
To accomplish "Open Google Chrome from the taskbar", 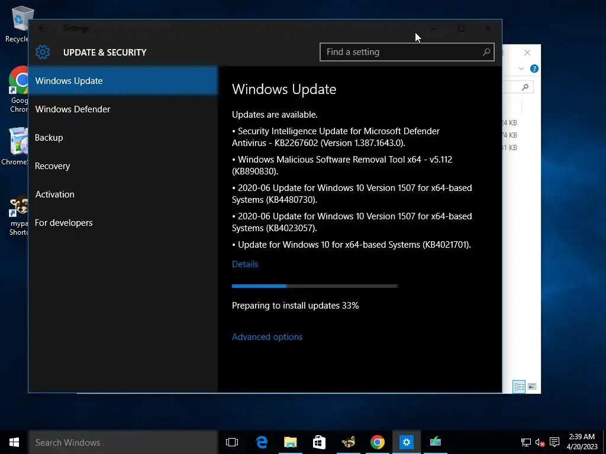I will click(377, 442).
